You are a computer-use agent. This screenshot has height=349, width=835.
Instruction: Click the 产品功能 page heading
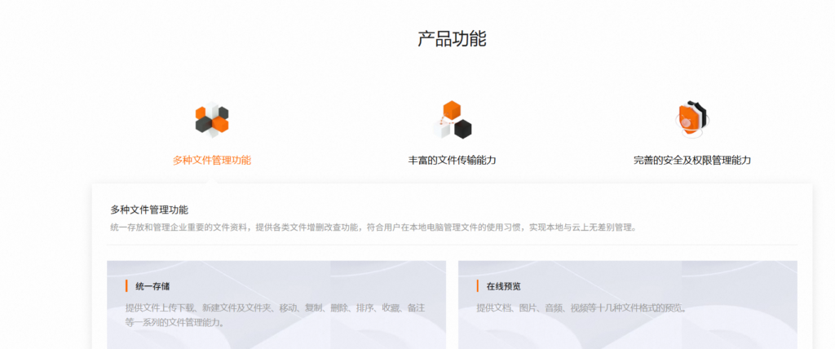tap(452, 38)
